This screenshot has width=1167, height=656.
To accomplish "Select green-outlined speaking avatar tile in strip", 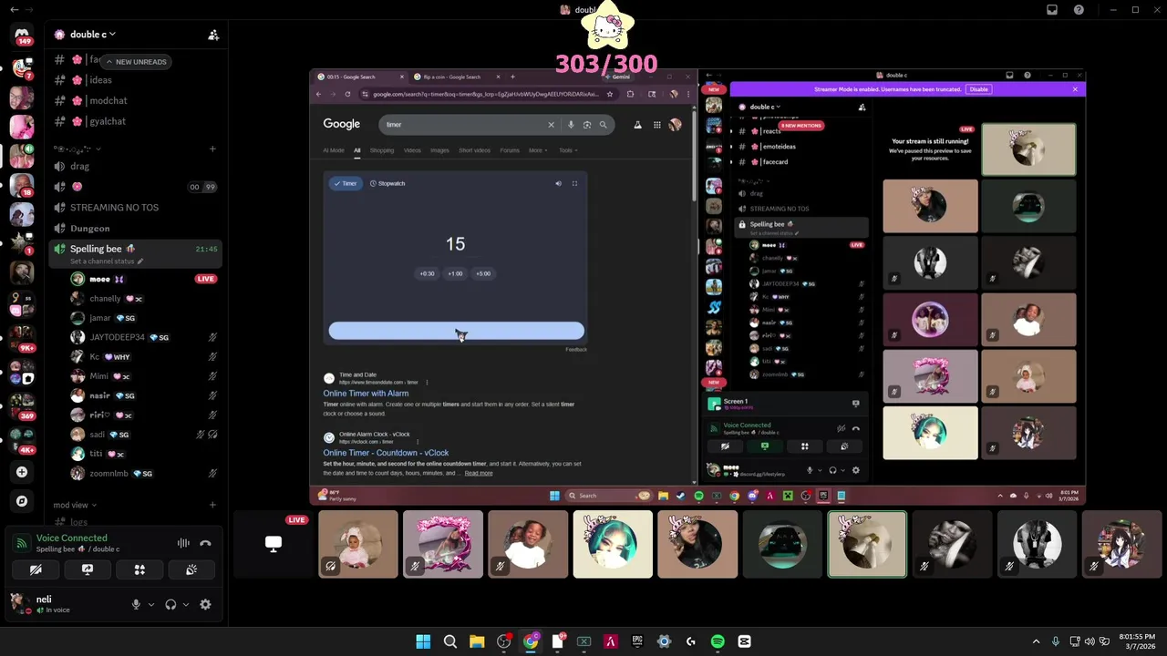I will (867, 544).
